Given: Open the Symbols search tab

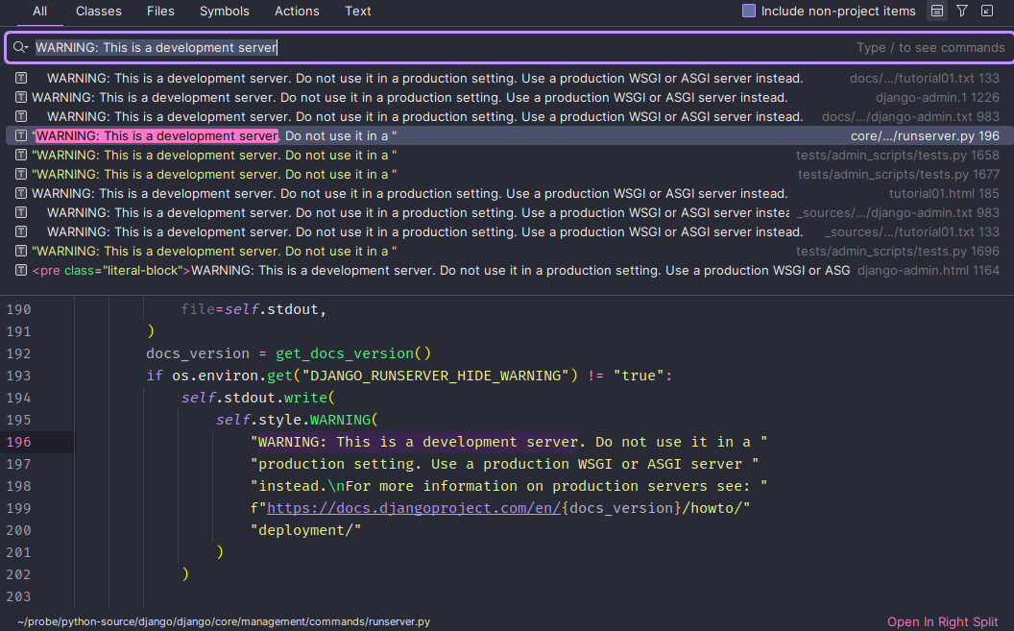Looking at the screenshot, I should tap(225, 11).
